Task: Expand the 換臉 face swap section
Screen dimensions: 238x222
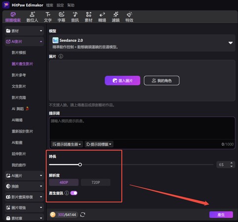Action: tap(24, 186)
